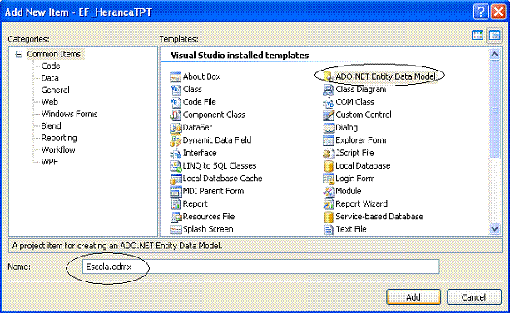Pick the JScript File template icon
Viewport: 510px width, 313px height.
328,154
